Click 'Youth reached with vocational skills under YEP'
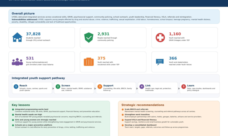 (x=108, y=64)
